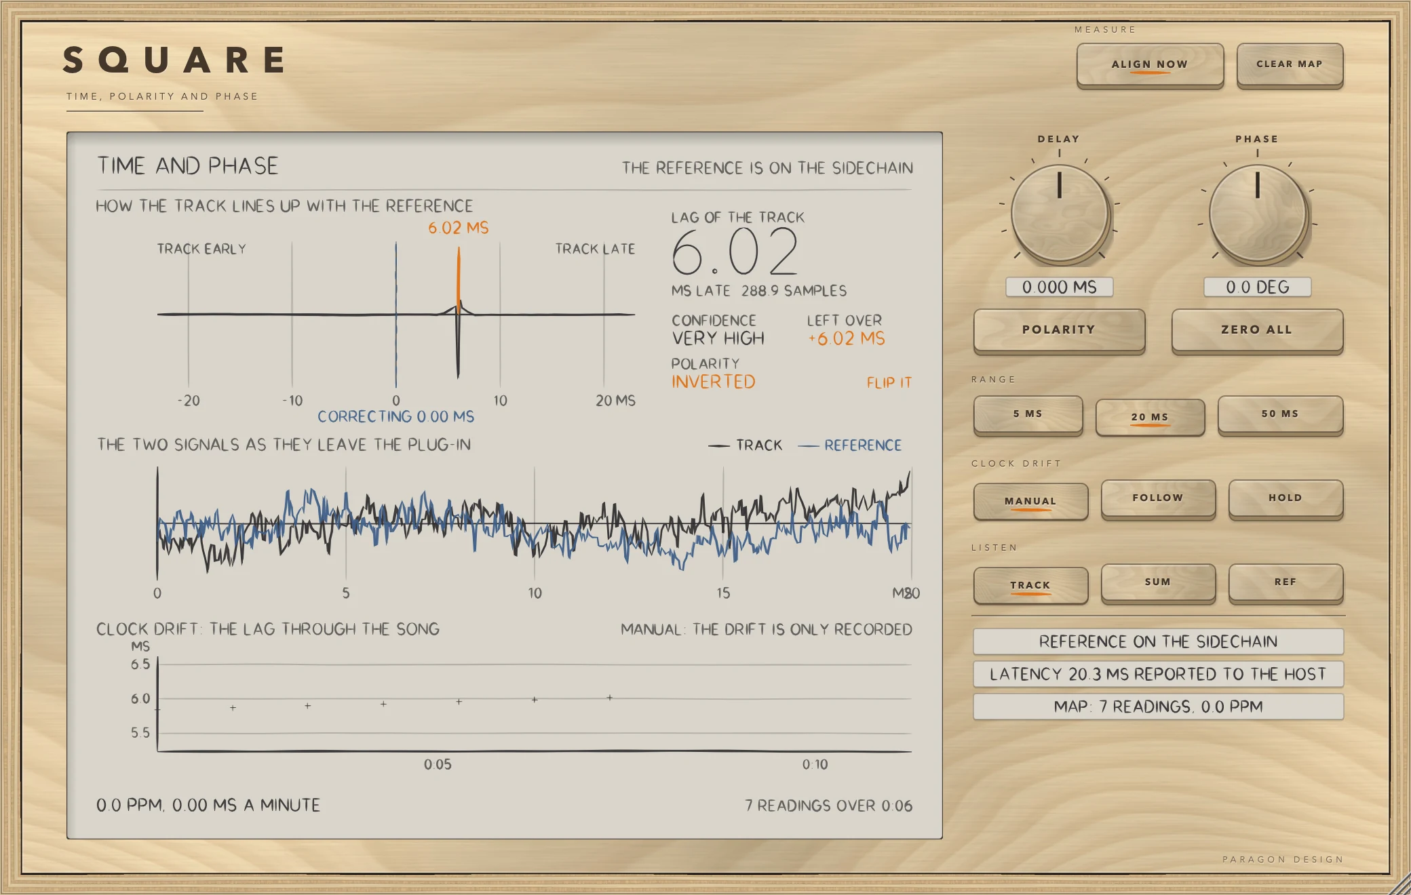Click the VERY HIGH confidence value
Screen dimensions: 1411x895
(x=718, y=338)
